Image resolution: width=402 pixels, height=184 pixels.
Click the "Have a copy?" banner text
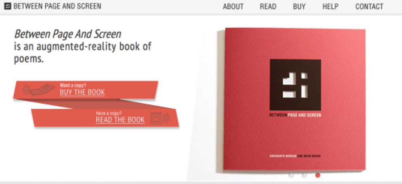(x=109, y=113)
